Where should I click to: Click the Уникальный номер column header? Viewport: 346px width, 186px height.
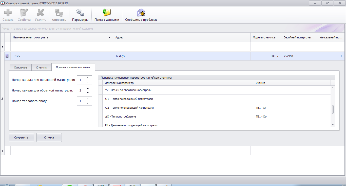click(x=331, y=37)
